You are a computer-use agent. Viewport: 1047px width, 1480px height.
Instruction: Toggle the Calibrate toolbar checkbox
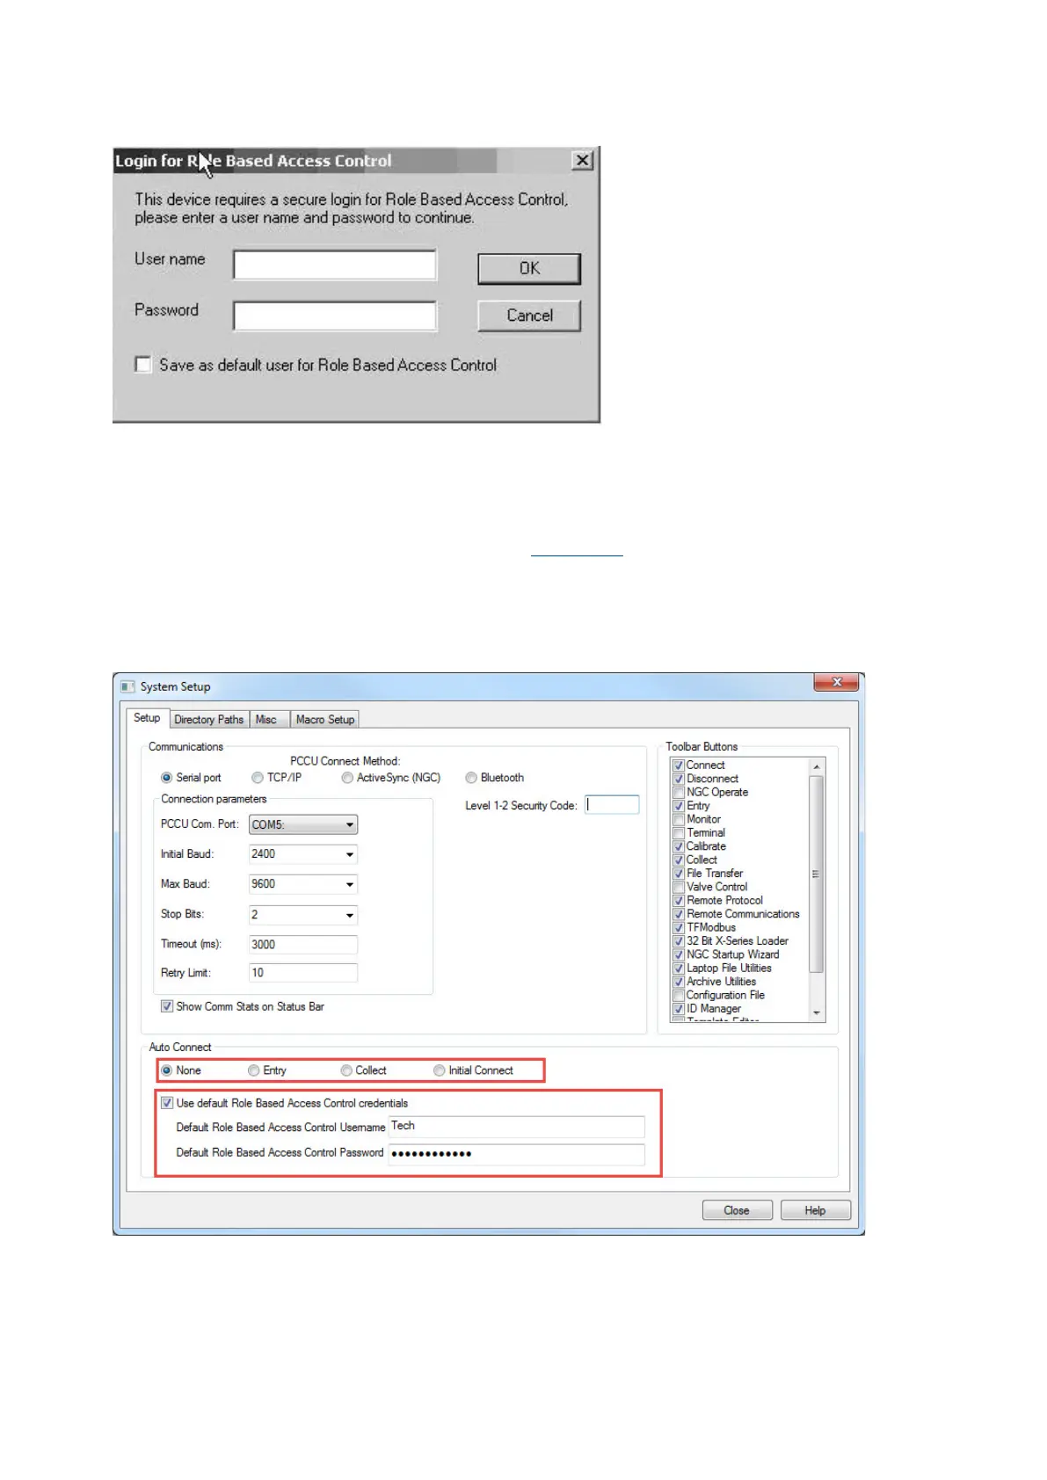(x=679, y=846)
